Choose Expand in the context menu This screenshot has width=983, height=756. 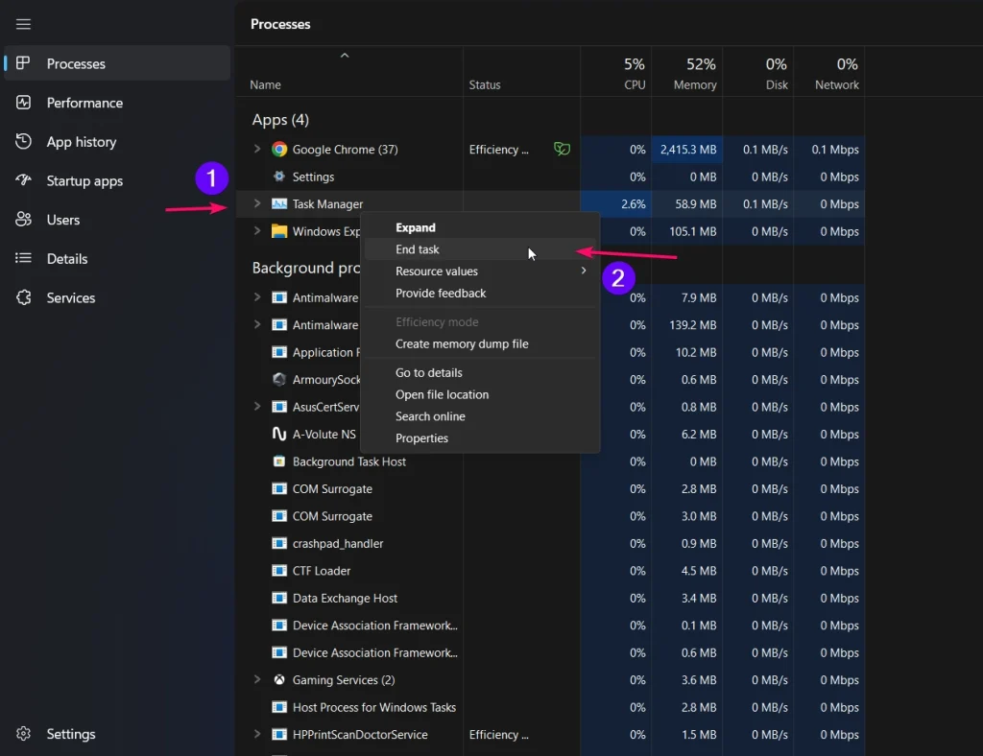480,227
